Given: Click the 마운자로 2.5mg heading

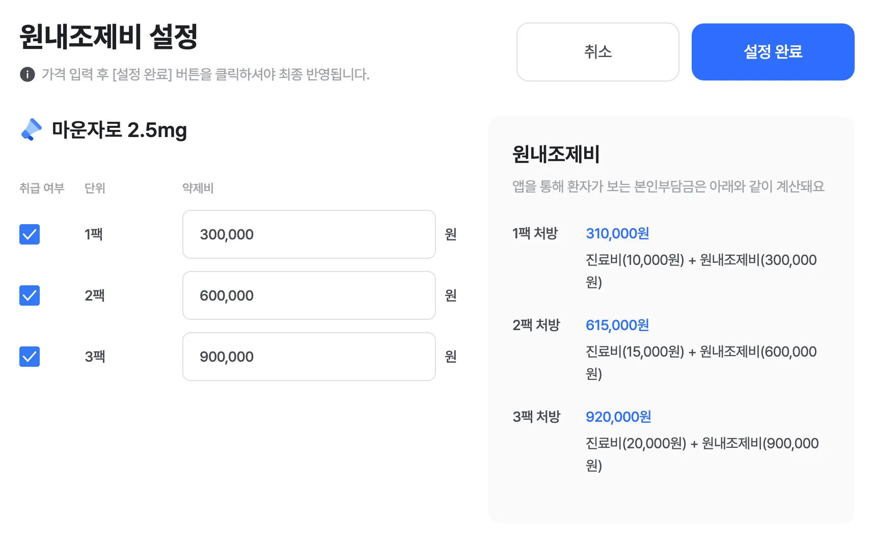Looking at the screenshot, I should point(120,130).
